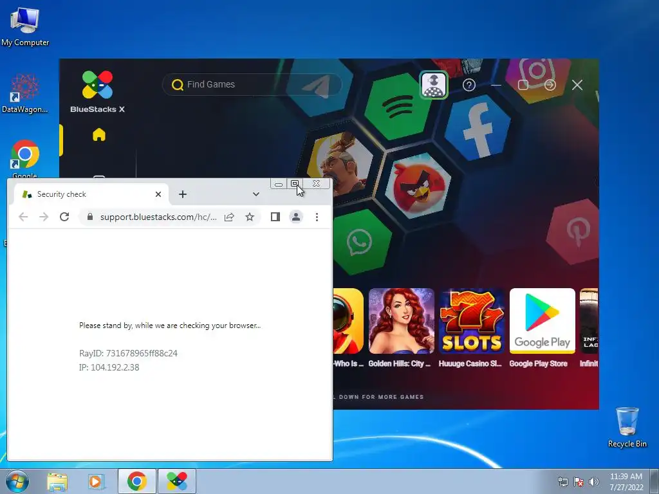This screenshot has height=494, width=659.
Task: Select WhatsApp hexagon tile
Action: coord(360,242)
